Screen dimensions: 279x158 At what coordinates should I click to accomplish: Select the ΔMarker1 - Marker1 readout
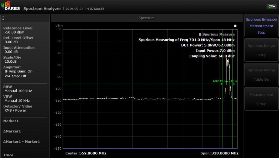point(22,141)
